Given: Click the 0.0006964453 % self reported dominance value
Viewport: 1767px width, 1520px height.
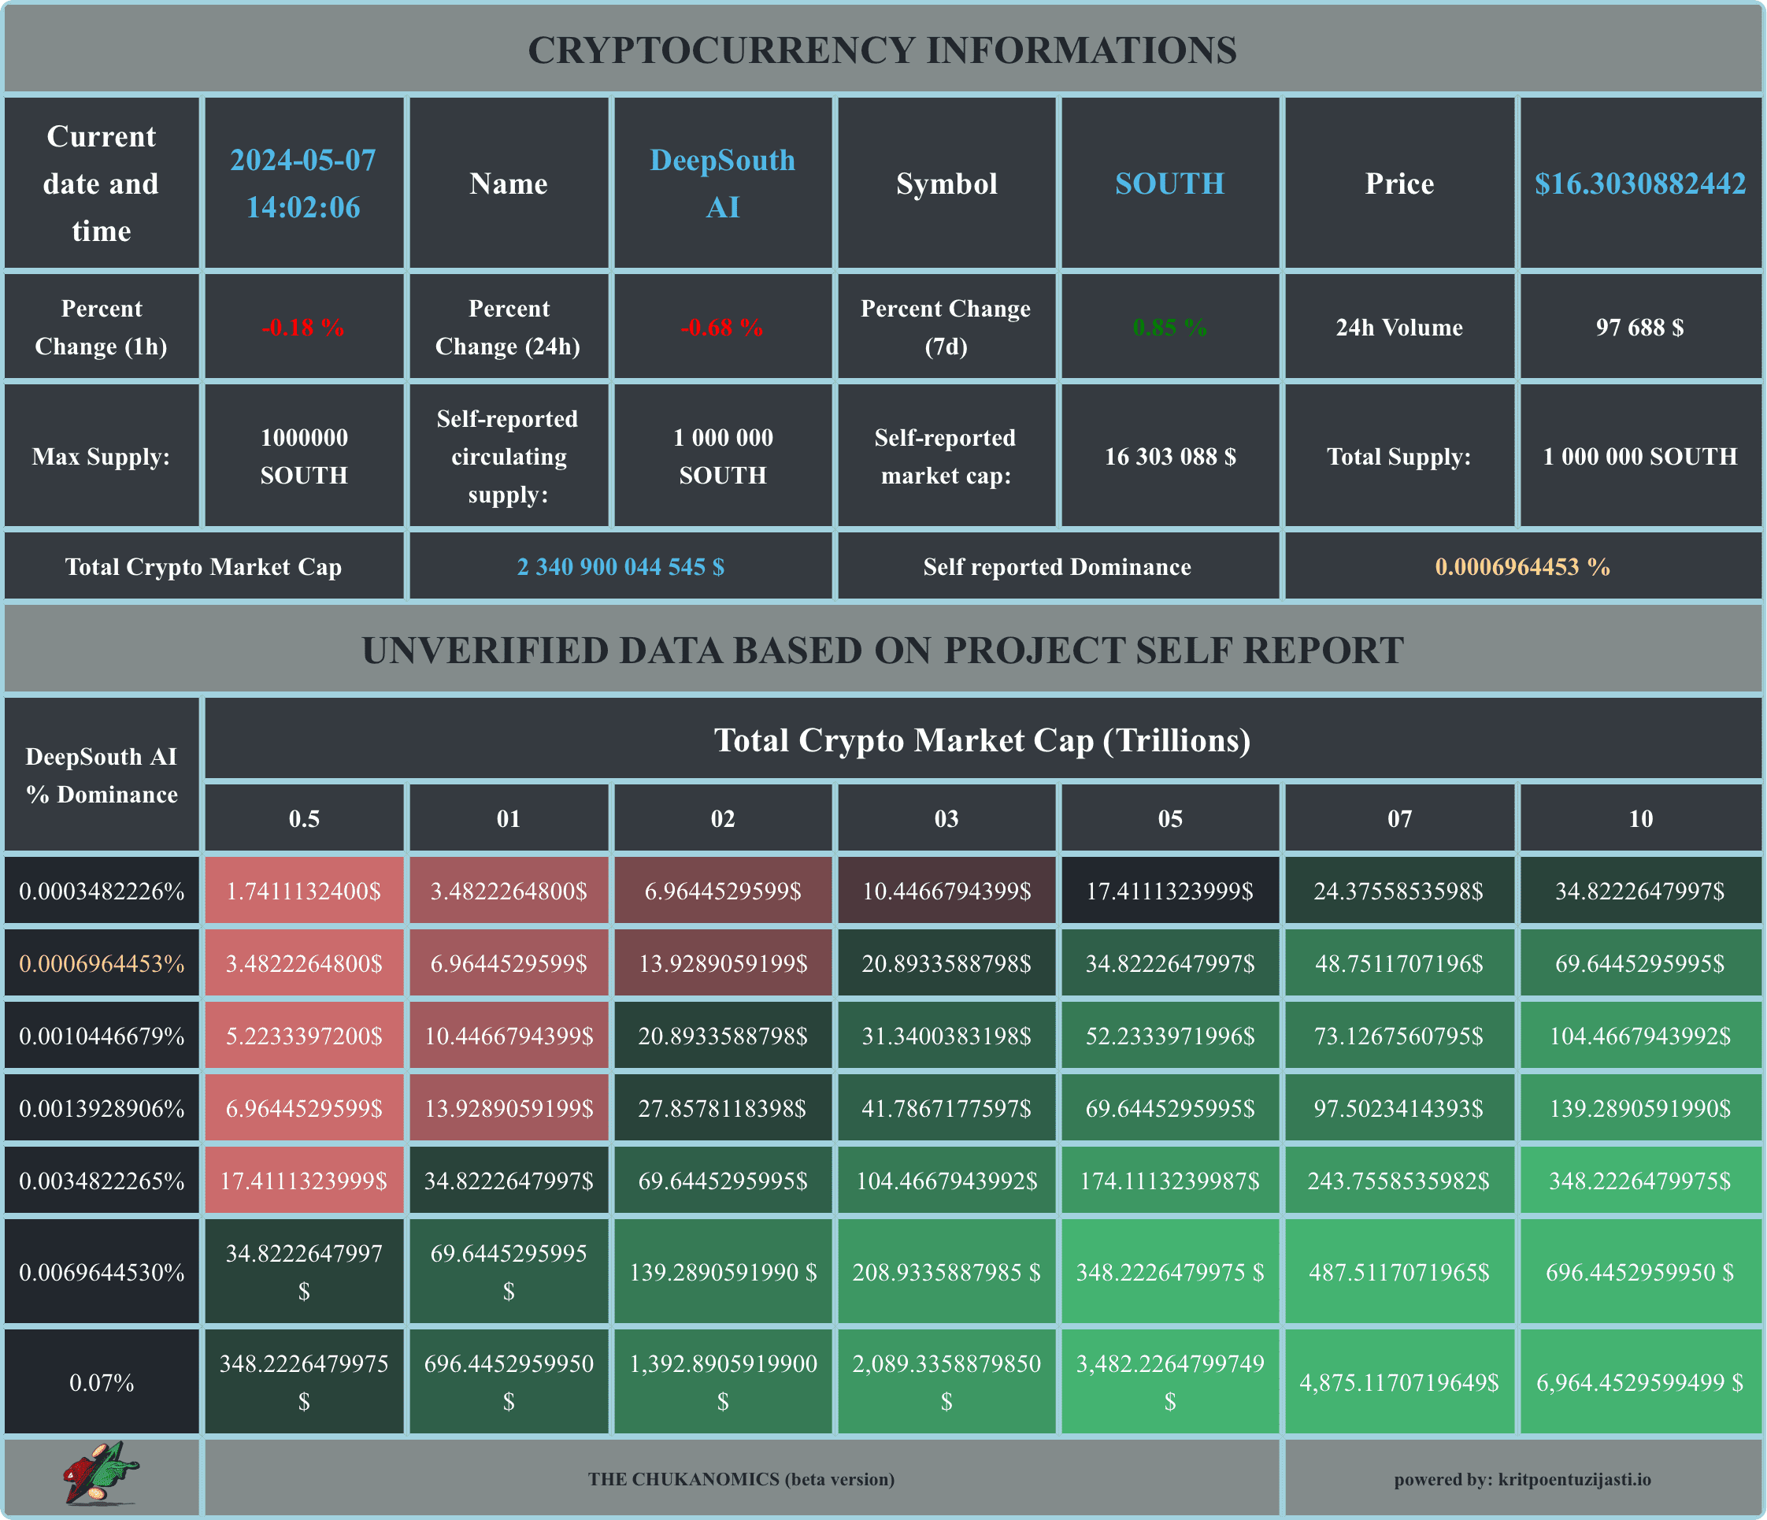Looking at the screenshot, I should click(x=1522, y=567).
